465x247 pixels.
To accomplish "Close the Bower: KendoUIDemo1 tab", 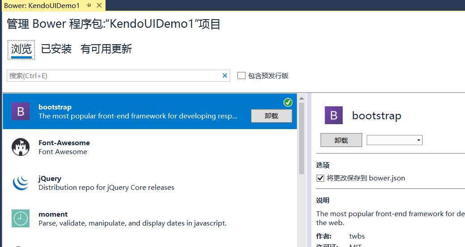I will (99, 5).
